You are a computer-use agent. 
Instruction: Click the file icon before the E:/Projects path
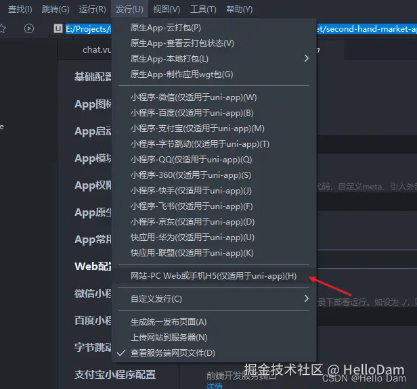(x=58, y=28)
